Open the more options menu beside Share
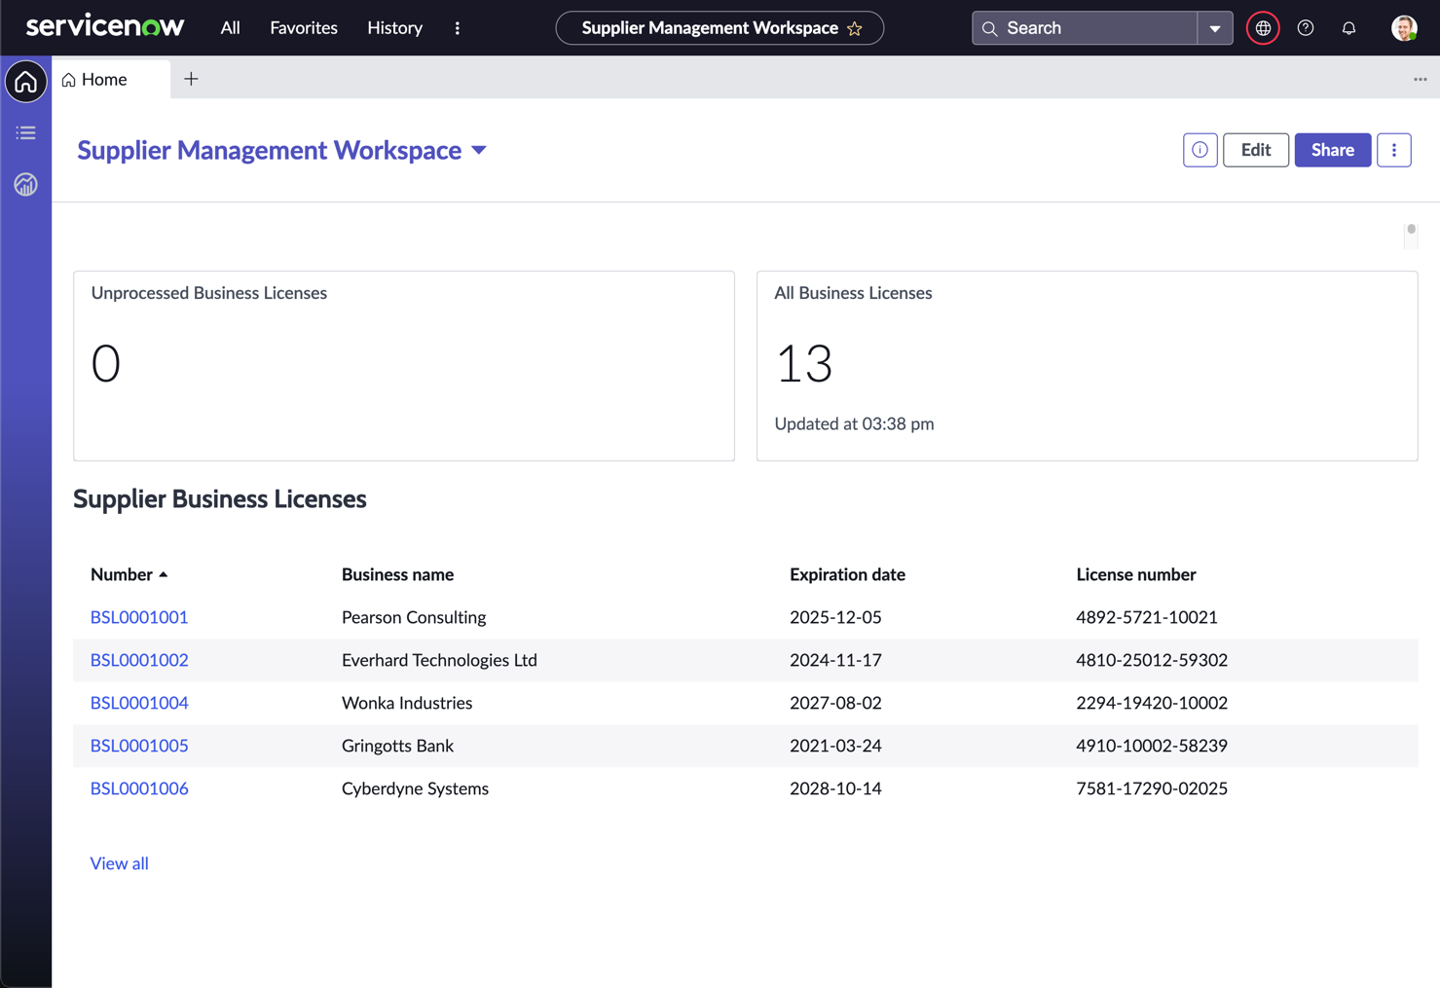Screen dimensions: 1440x988 1393,150
